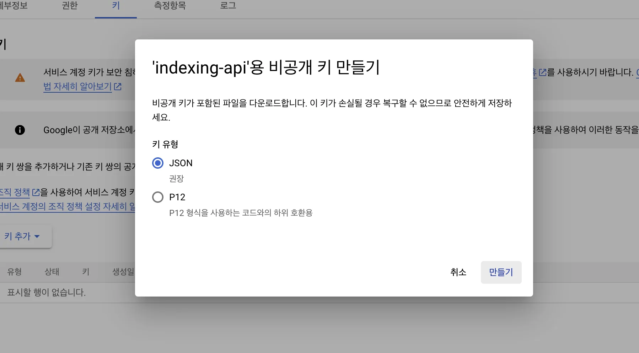Image resolution: width=639 pixels, height=353 pixels.
Task: Select the JSON key type radio button
Action: click(158, 163)
